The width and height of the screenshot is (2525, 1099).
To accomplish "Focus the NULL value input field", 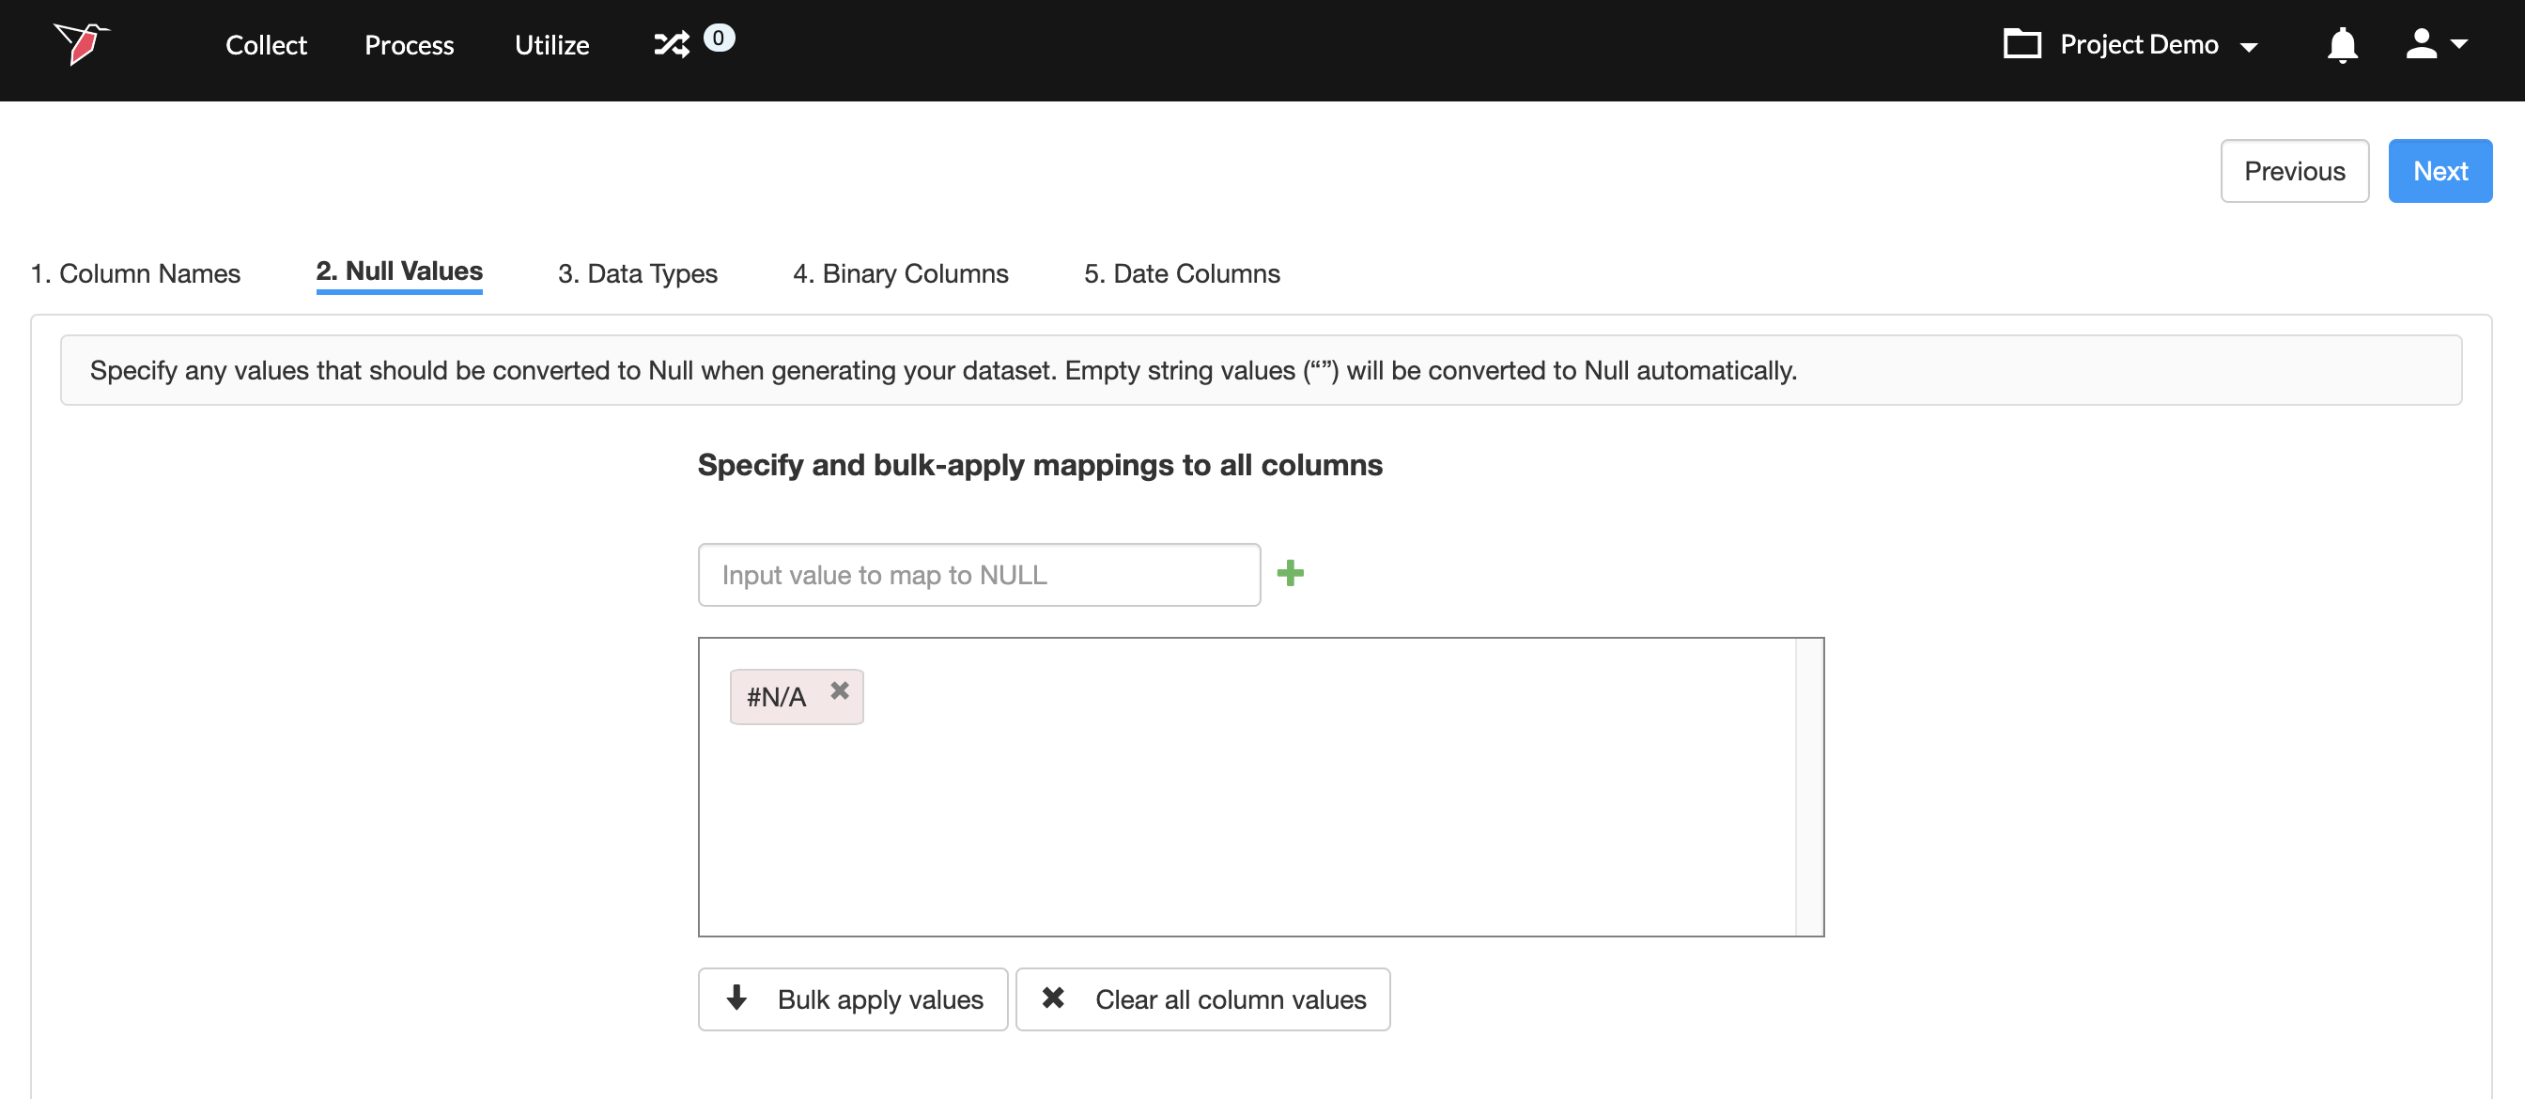I will tap(978, 575).
